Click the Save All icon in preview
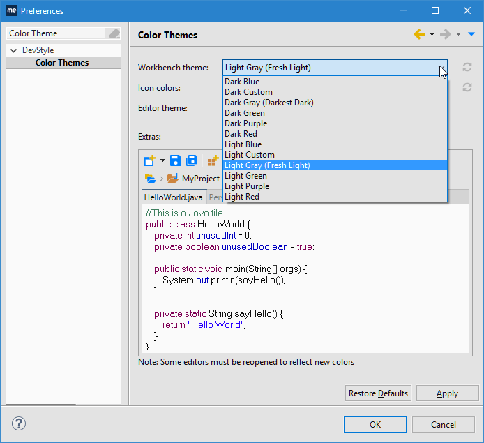 click(192, 160)
